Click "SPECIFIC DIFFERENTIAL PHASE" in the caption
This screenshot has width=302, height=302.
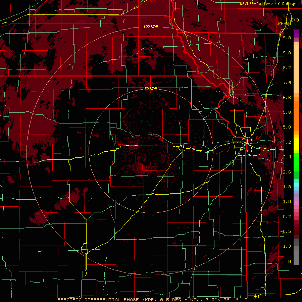(x=98, y=300)
